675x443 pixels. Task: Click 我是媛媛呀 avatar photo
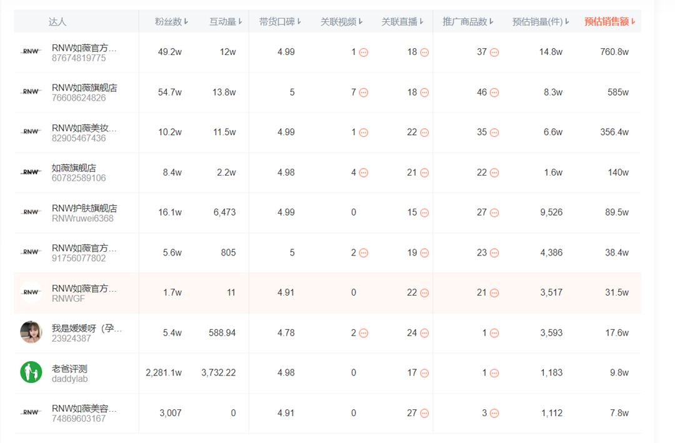(31, 332)
